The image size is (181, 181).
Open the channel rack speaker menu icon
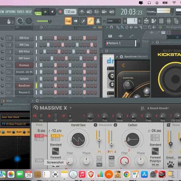[41, 28]
